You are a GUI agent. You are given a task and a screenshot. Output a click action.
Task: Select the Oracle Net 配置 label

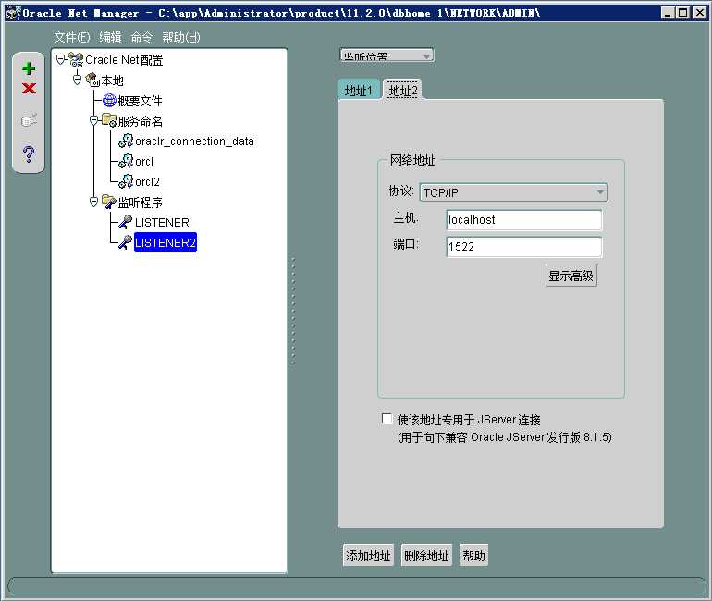pos(124,60)
